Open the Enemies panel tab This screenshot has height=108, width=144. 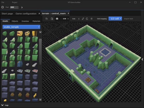point(25,21)
